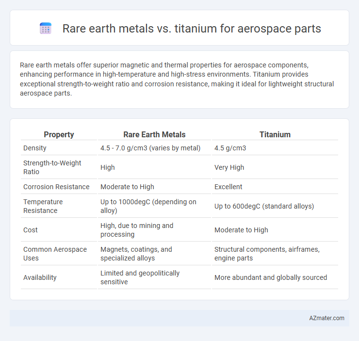Click the 'Cost' row label
359x341 pixels.
click(31, 230)
